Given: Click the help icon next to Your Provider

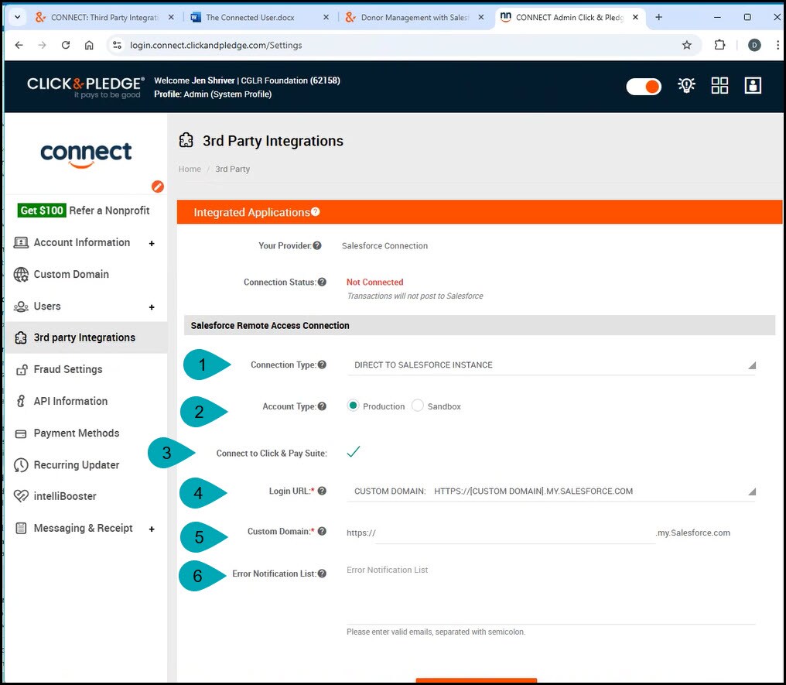Looking at the screenshot, I should coord(317,245).
